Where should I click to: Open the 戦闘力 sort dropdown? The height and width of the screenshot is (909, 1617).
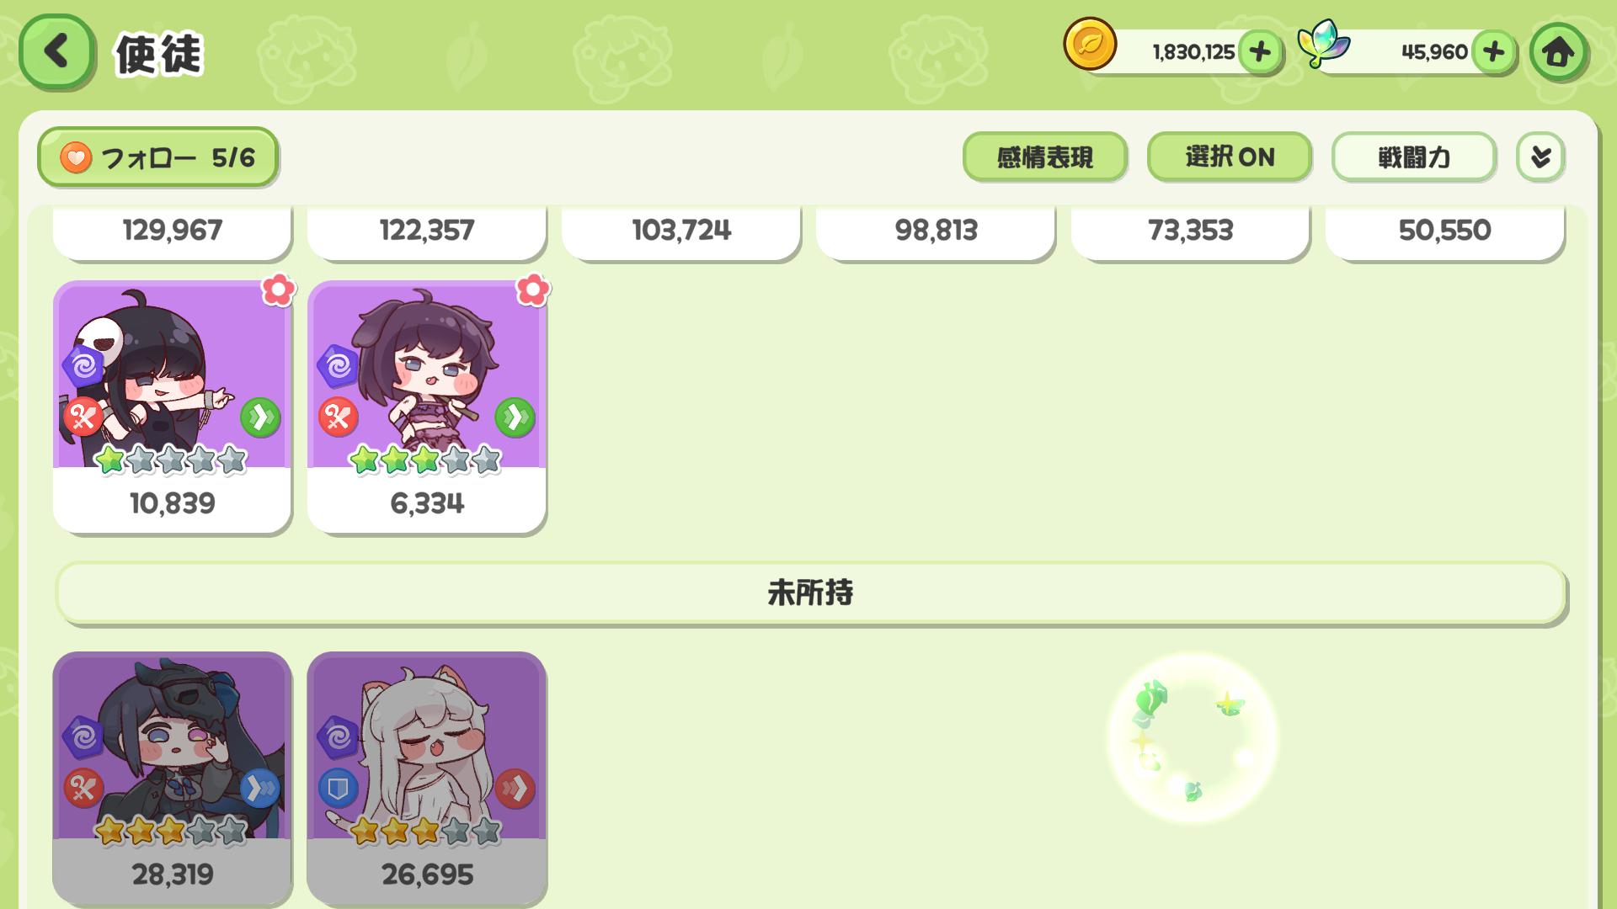point(1413,157)
